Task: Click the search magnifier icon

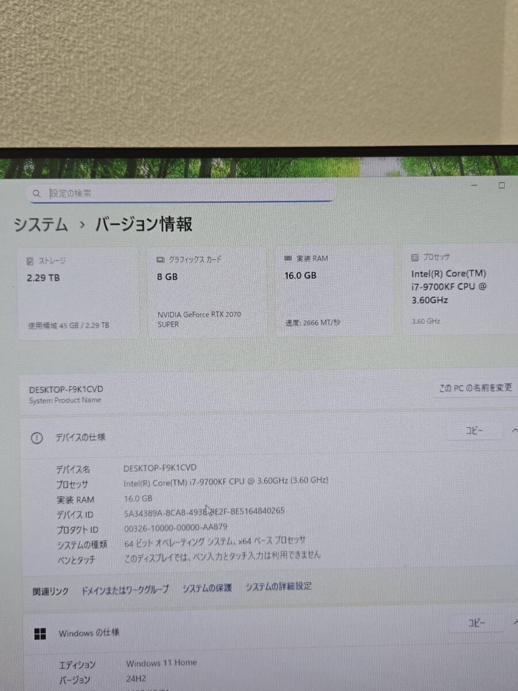Action: click(x=36, y=194)
